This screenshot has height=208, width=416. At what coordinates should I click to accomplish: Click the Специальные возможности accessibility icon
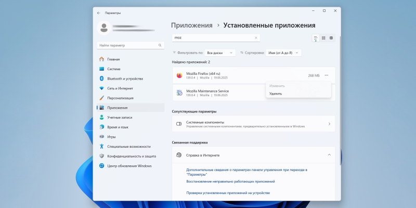tap(101, 147)
